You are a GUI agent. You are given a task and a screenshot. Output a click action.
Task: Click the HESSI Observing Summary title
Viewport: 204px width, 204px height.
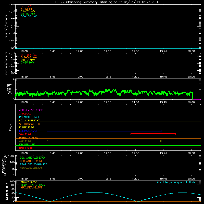pos(108,2)
